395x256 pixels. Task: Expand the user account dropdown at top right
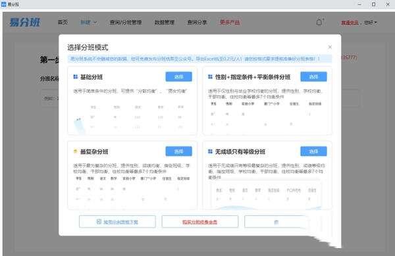(370, 22)
